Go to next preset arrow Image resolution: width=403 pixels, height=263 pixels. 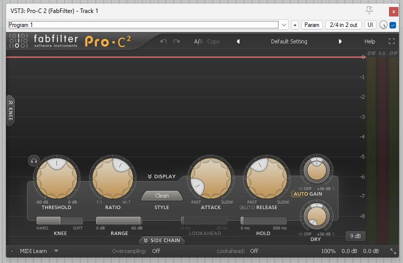tap(340, 41)
